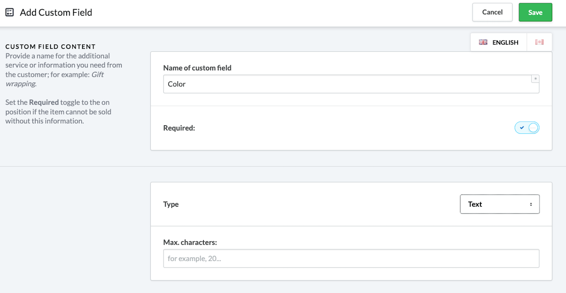
Task: Click the custom field icon beside page title
Action: (9, 12)
